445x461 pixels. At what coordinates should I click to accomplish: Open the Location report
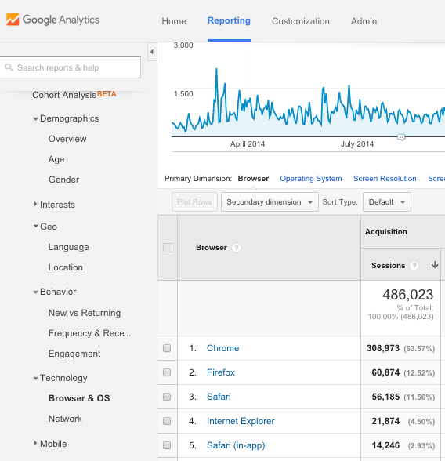tap(66, 267)
